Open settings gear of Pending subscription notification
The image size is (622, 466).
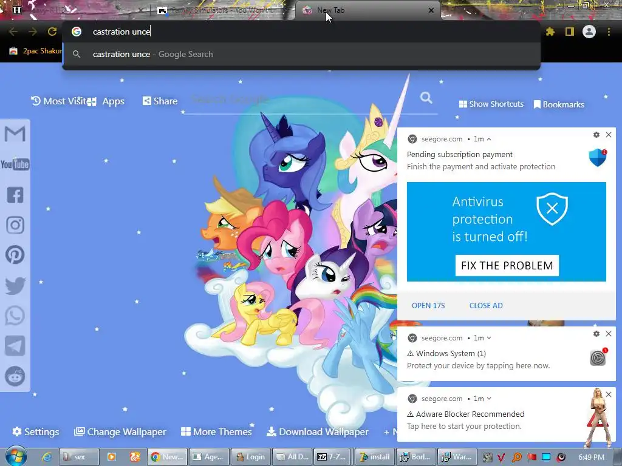596,135
